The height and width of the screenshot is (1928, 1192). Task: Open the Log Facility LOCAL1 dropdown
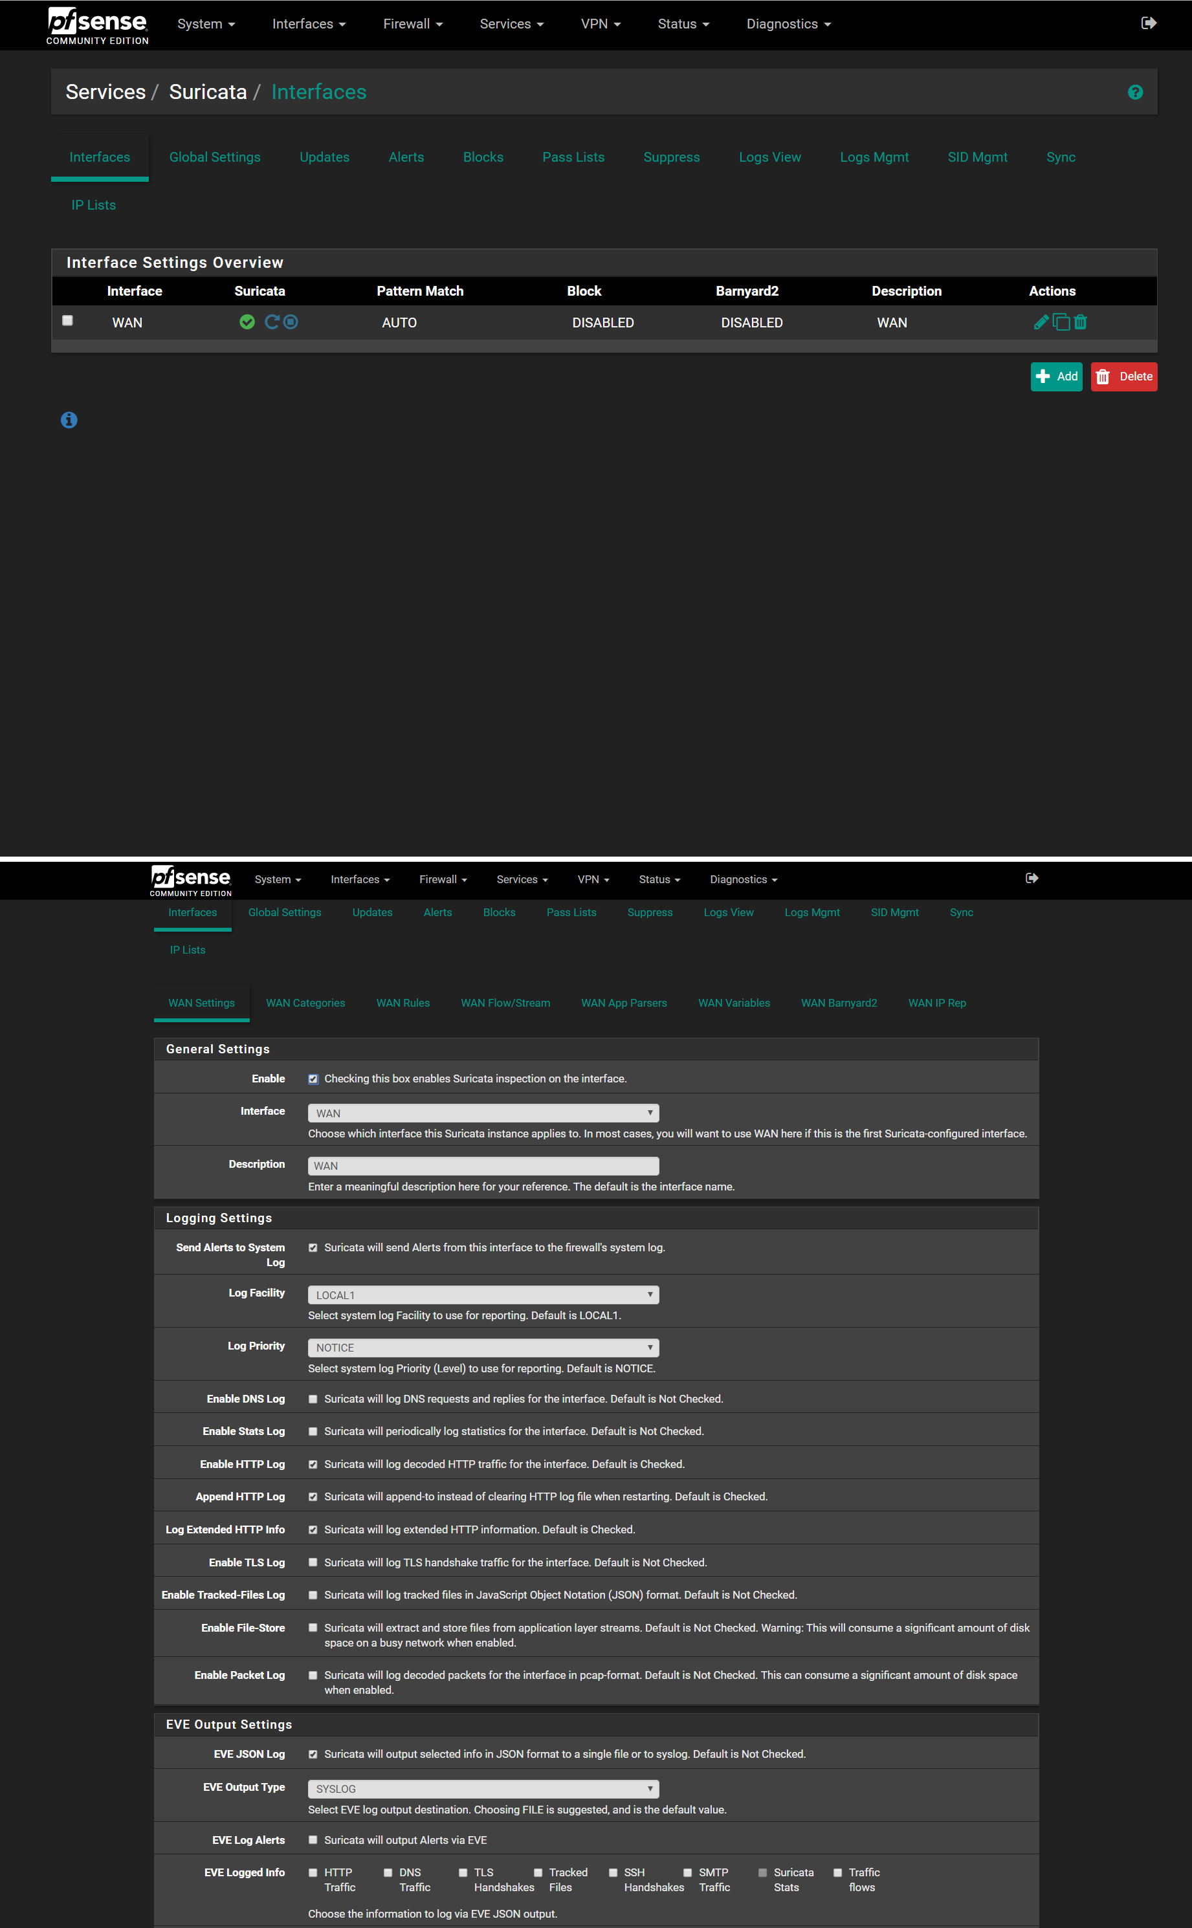click(x=483, y=1295)
